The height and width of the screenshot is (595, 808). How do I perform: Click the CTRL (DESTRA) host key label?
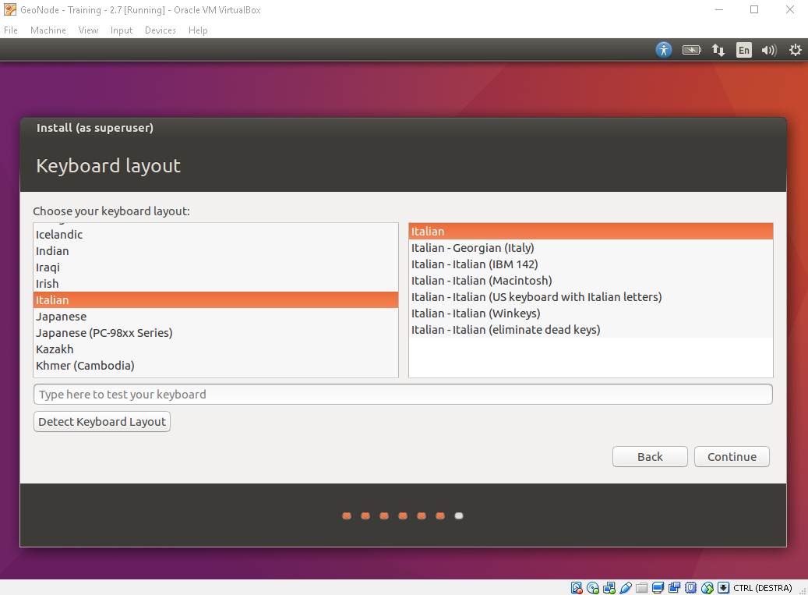(763, 588)
